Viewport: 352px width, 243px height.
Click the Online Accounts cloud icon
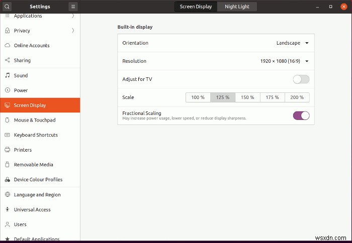pyautogui.click(x=8, y=45)
